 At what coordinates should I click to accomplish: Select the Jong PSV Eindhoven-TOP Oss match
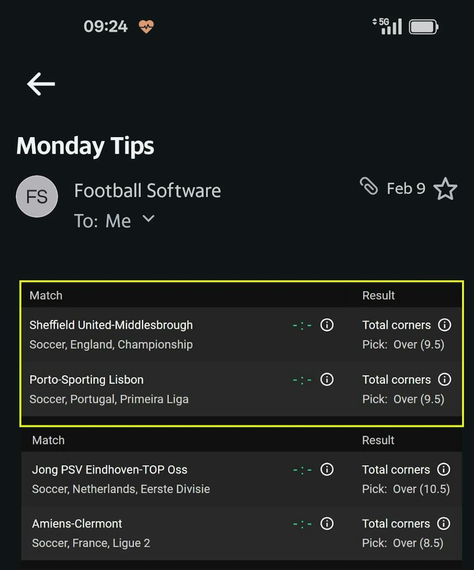click(x=110, y=470)
